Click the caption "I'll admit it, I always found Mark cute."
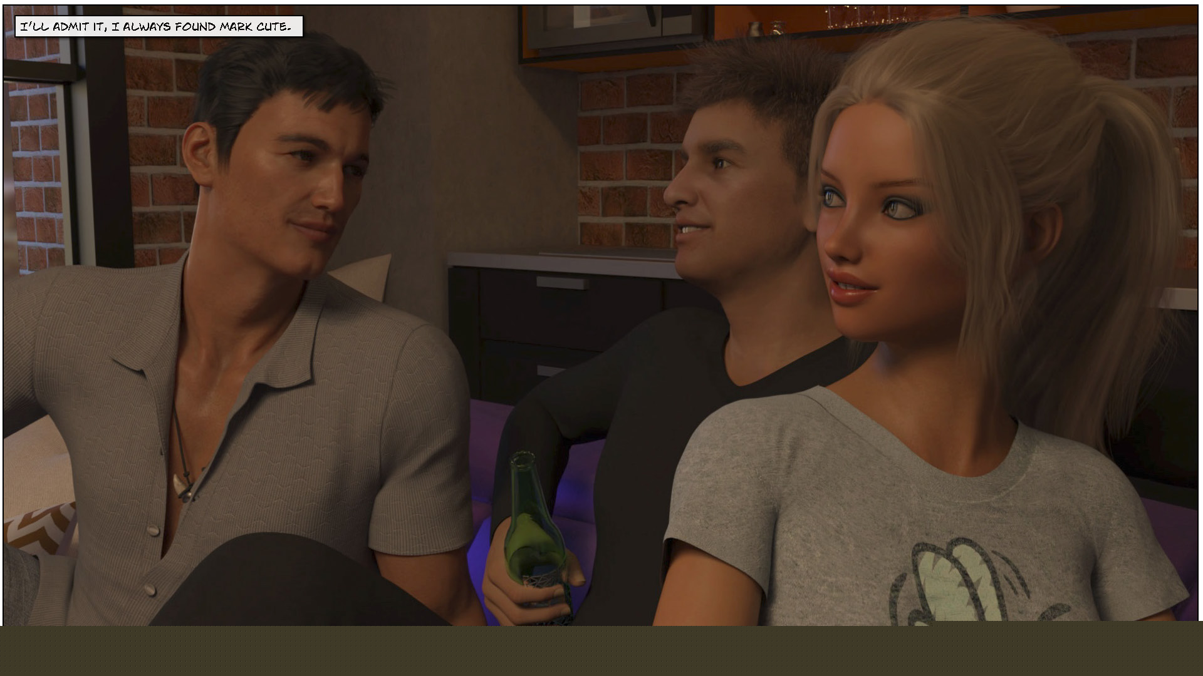Viewport: 1203px width, 676px height. pos(159,26)
